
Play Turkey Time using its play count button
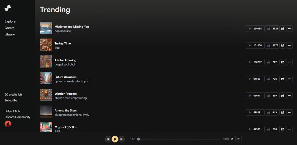[255, 45]
